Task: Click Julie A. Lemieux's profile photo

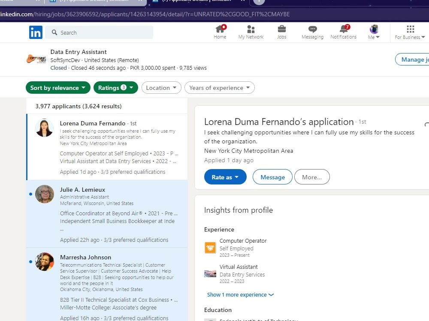Action: pyautogui.click(x=45, y=194)
